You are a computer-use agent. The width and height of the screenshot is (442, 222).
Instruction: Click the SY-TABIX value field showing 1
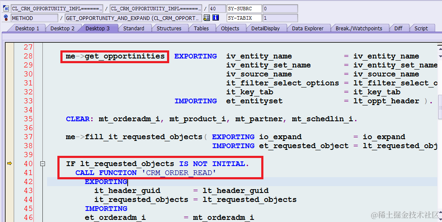(280, 18)
